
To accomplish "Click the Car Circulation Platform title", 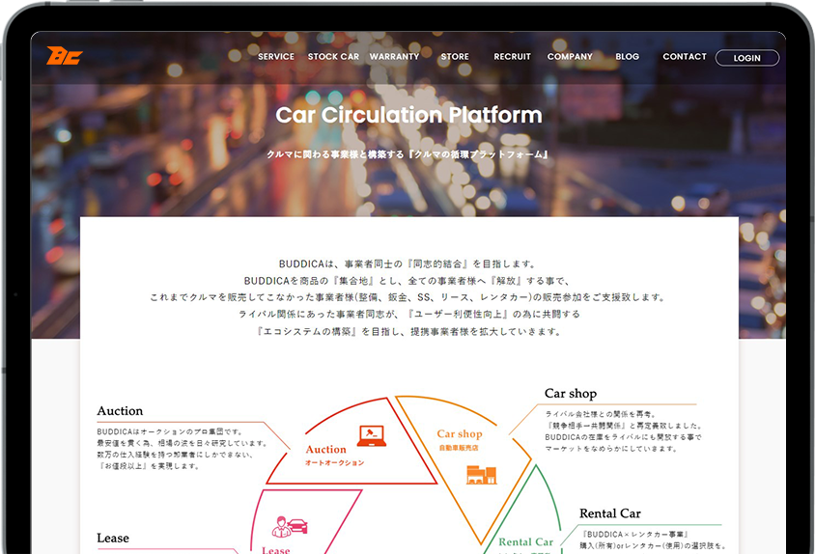I will pos(408,115).
